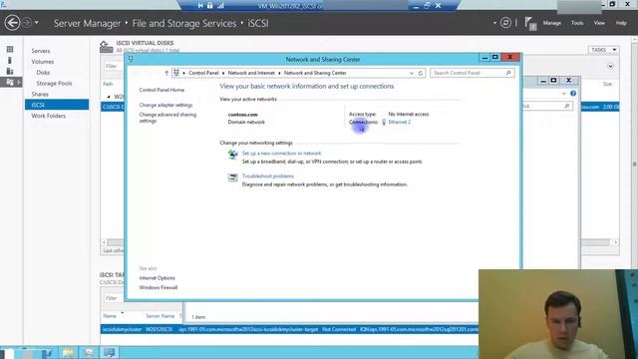Open File Explorer from the taskbar
Screen dimensions: 638x359
point(68,353)
